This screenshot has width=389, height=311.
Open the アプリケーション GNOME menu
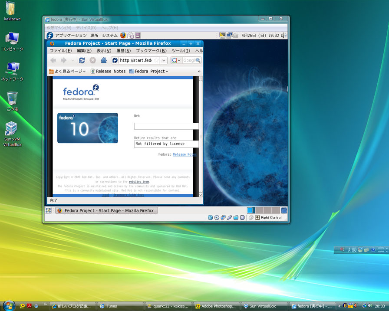point(71,36)
